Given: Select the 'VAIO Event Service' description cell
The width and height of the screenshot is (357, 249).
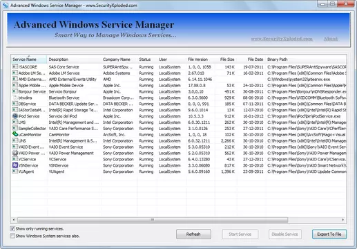Looking at the screenshot, I should (66, 147).
